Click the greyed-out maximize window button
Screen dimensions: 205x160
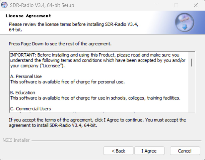click(176, 5)
